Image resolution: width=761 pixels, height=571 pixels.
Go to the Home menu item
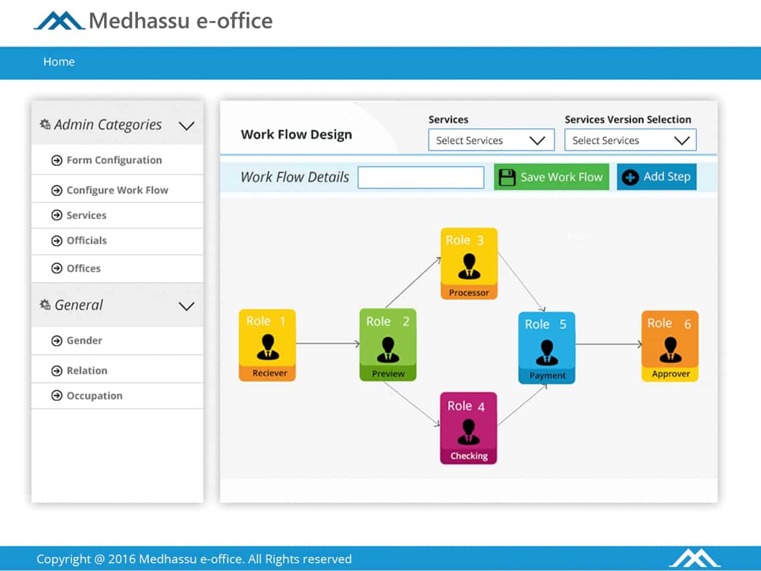(59, 62)
